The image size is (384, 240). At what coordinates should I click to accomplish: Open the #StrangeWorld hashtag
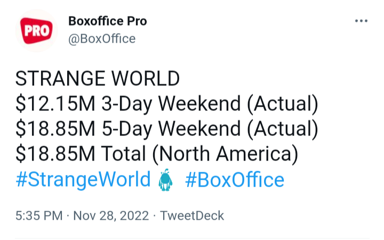pyautogui.click(x=83, y=180)
